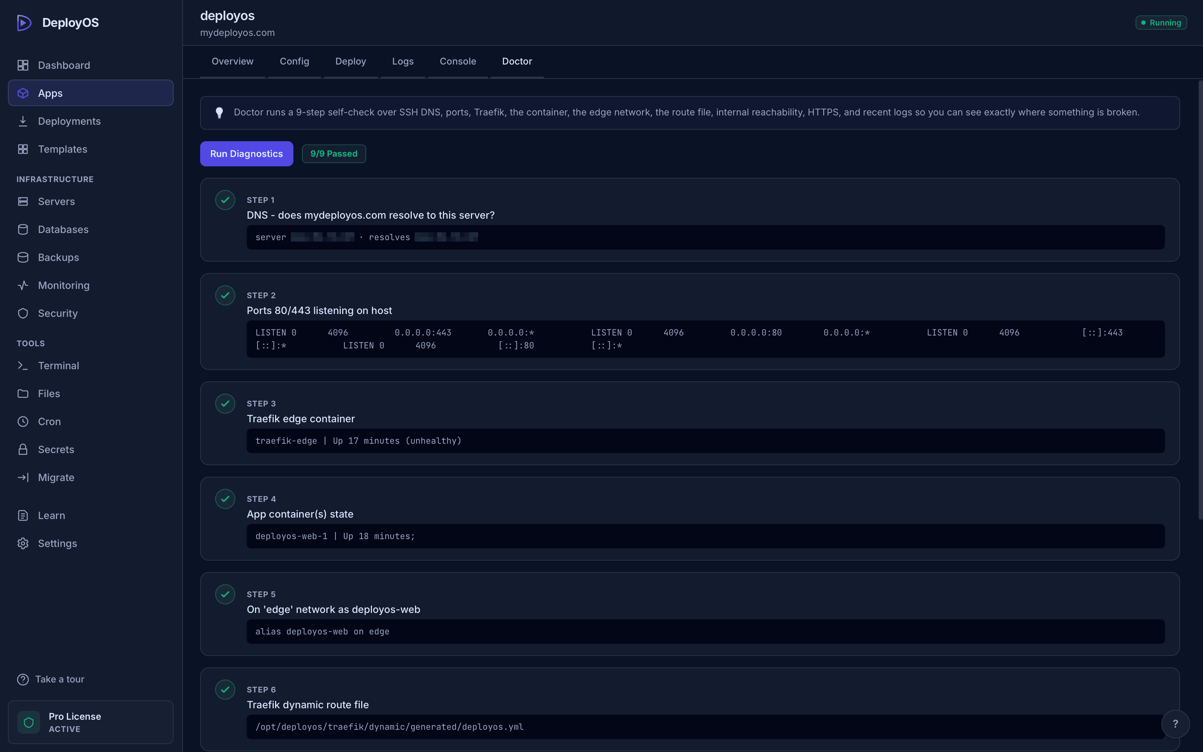Click the Apps cube icon
Image resolution: width=1203 pixels, height=752 pixels.
[23, 93]
